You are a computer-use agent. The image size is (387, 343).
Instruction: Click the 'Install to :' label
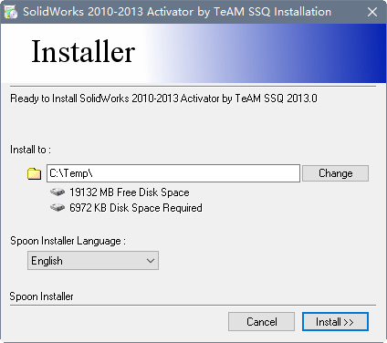[30, 150]
